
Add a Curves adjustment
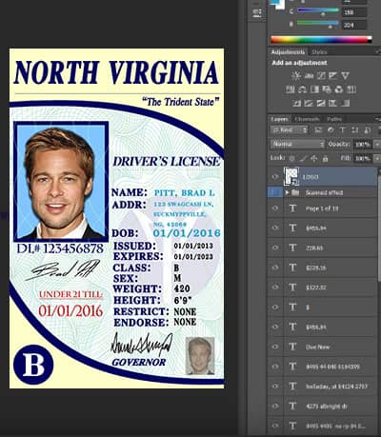(x=321, y=75)
